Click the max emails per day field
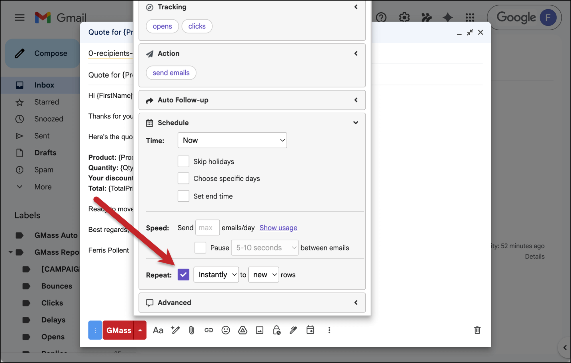Viewport: 571px width, 363px height. coord(207,228)
